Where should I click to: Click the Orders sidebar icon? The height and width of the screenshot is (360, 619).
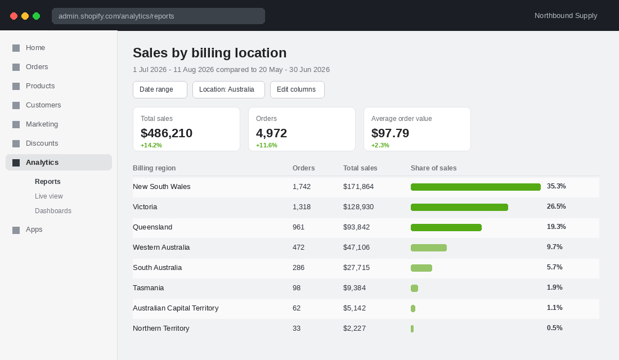coord(16,67)
